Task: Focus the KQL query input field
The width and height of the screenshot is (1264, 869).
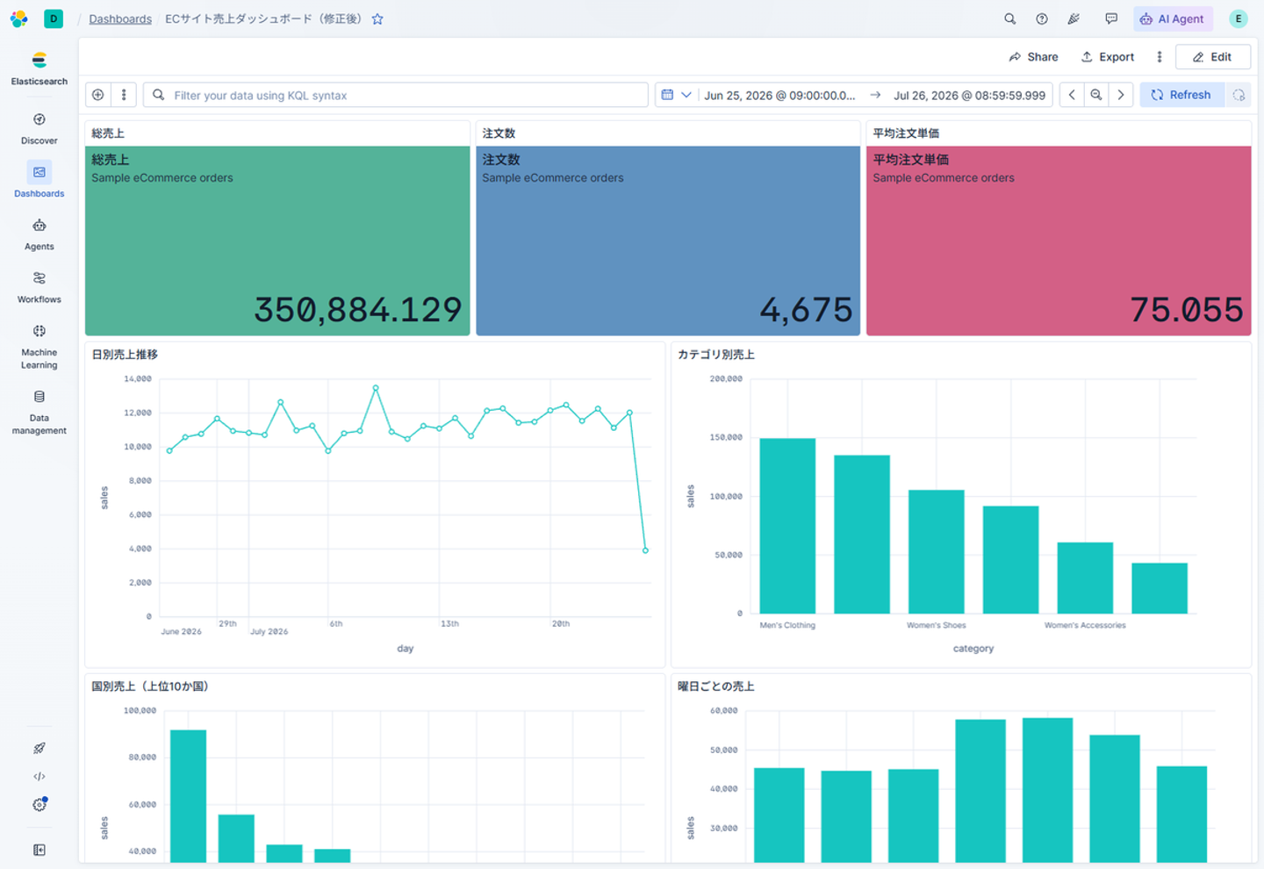Action: click(396, 95)
